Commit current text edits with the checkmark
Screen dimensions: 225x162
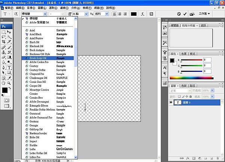(x=185, y=14)
